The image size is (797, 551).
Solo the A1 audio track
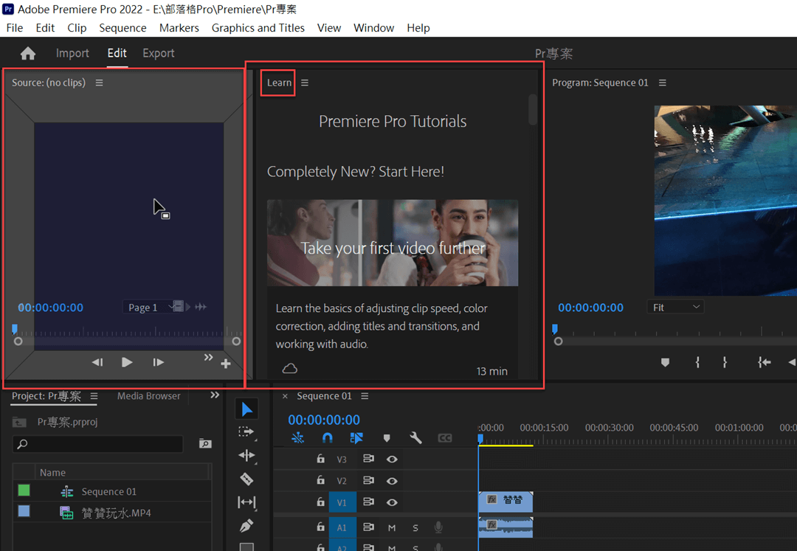415,528
